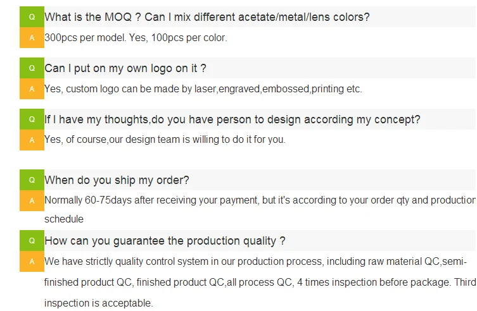Image resolution: width=477 pixels, height=311 pixels.
Task: Click the orange A icon beside design team answer
Action: click(x=32, y=140)
